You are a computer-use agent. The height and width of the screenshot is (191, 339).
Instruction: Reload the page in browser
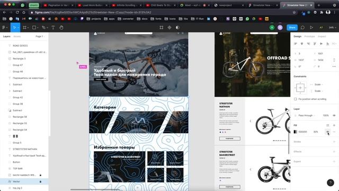(x=17, y=12)
